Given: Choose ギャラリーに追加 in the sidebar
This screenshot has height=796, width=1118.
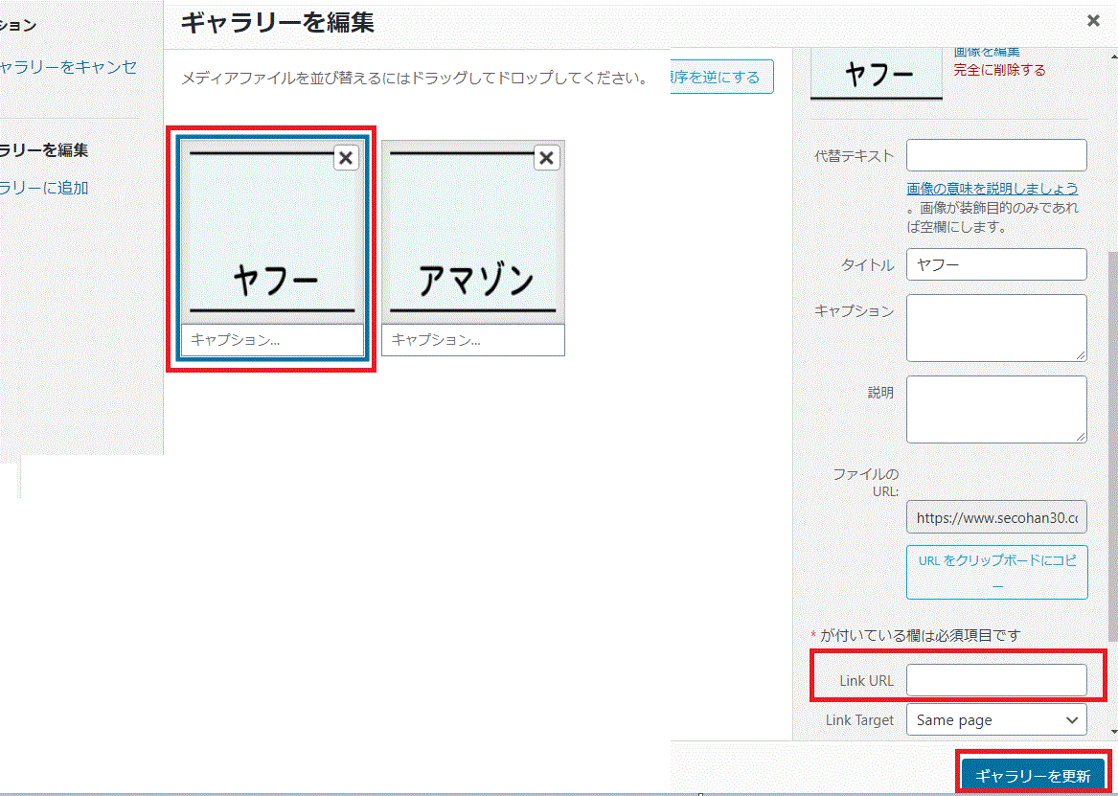Looking at the screenshot, I should point(44,188).
